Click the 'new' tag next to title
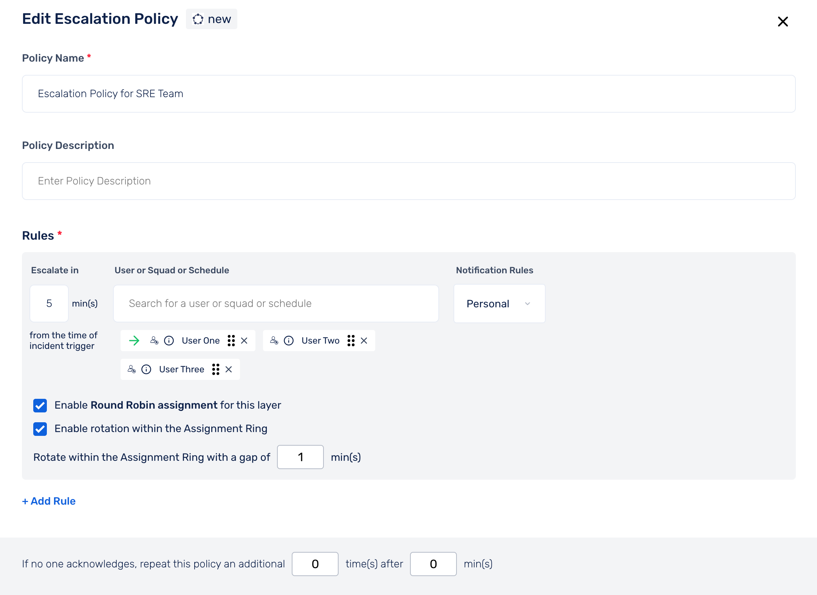This screenshot has height=595, width=817. click(212, 19)
